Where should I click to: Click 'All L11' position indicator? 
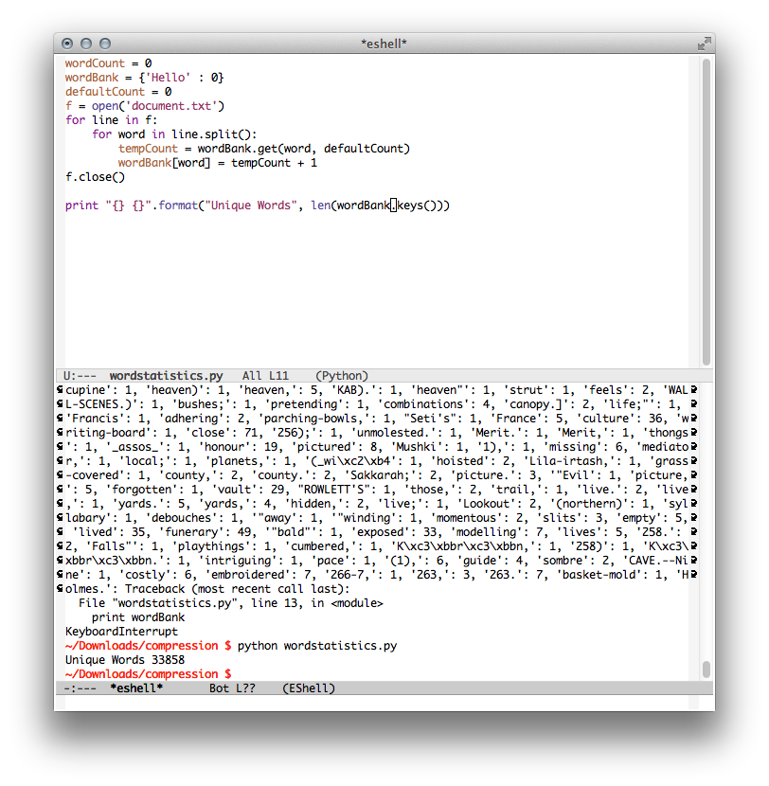coord(265,375)
